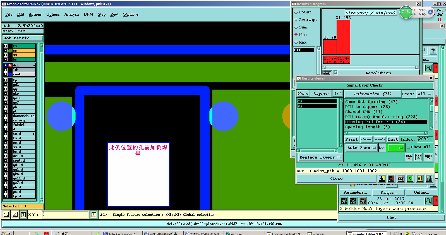446x235 pixels.
Task: Click the crossed-out REF icon
Action: pyautogui.click(x=401, y=179)
